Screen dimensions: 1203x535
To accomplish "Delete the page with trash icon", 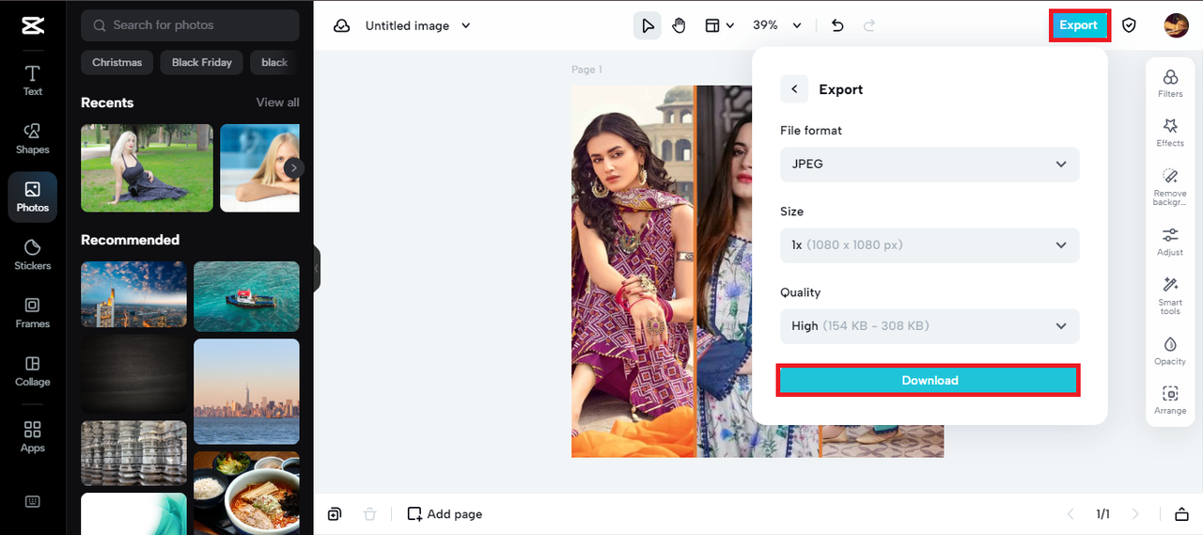I will (x=370, y=514).
